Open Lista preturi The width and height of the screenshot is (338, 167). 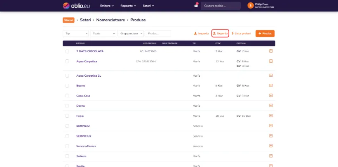241,34
